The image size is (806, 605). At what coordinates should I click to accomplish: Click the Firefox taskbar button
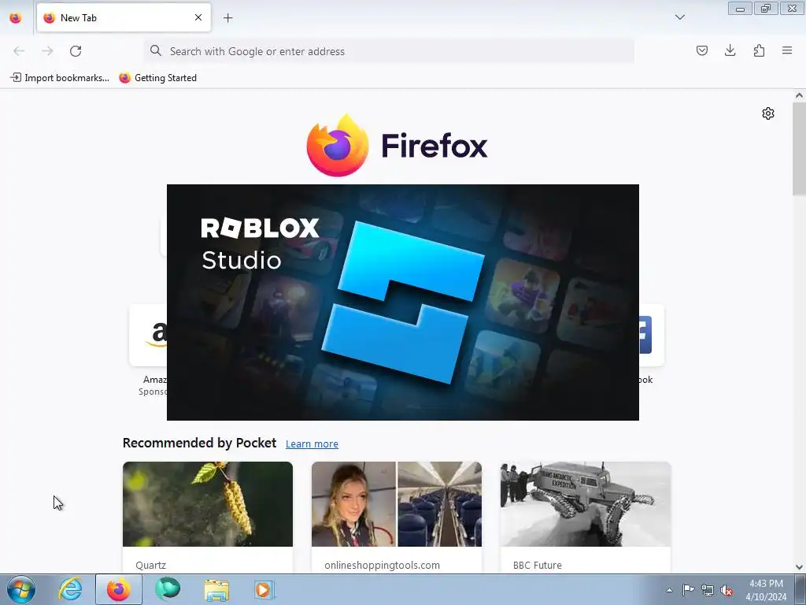pos(119,589)
